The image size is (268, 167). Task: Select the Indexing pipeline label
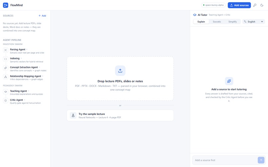coord(15,58)
